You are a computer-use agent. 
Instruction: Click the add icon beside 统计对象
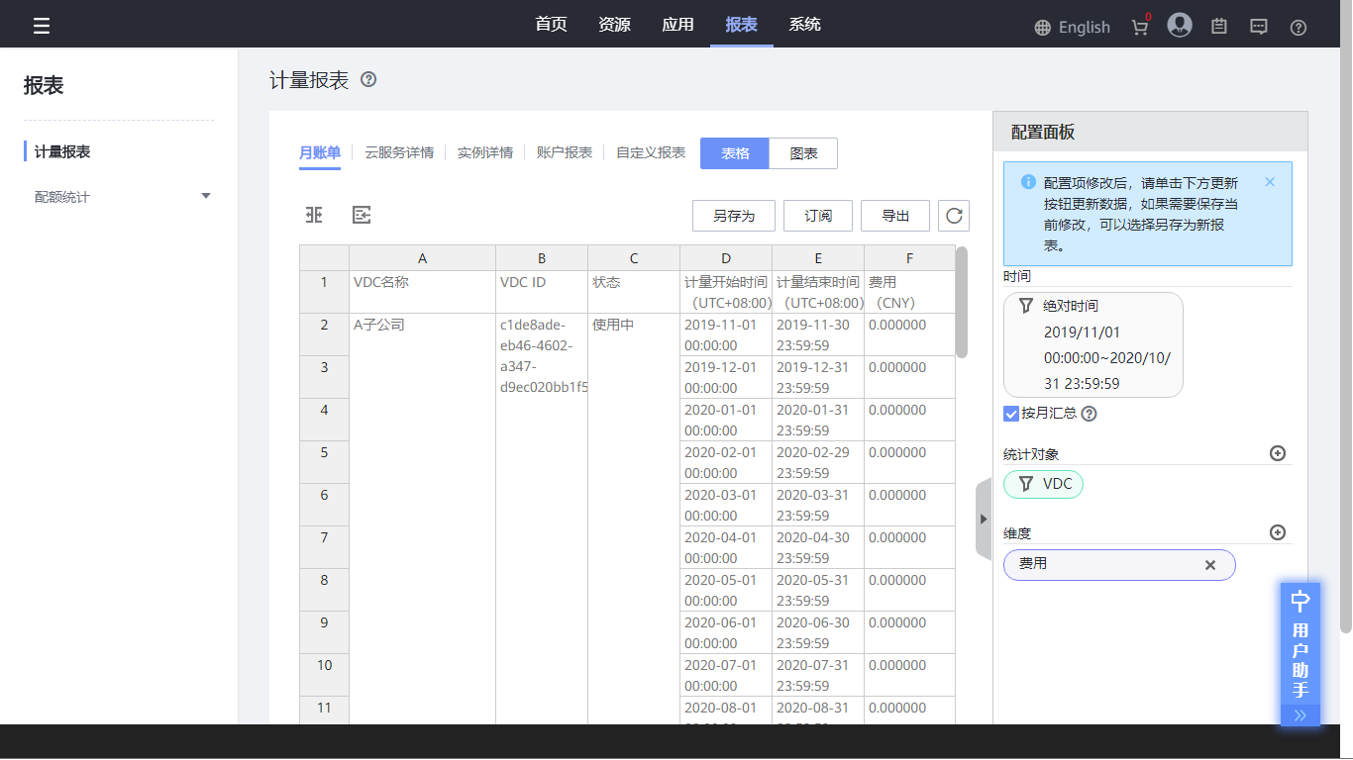1278,453
